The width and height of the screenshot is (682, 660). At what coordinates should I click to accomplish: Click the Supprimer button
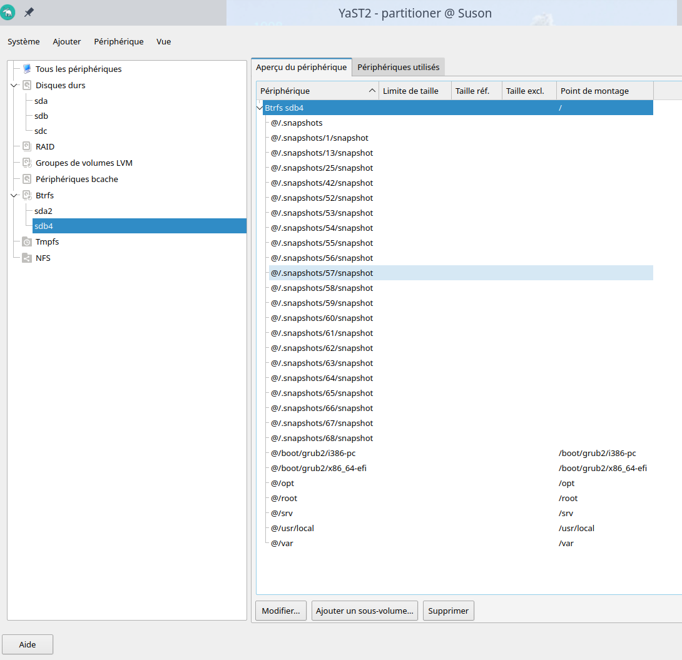coord(449,611)
